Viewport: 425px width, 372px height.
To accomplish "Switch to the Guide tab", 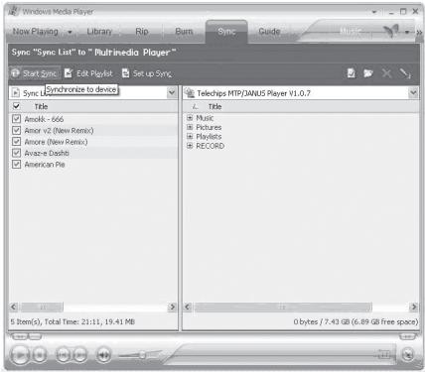I will coord(269,32).
